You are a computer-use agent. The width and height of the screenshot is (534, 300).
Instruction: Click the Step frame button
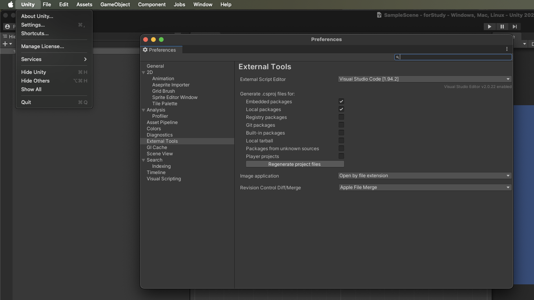[x=514, y=27]
